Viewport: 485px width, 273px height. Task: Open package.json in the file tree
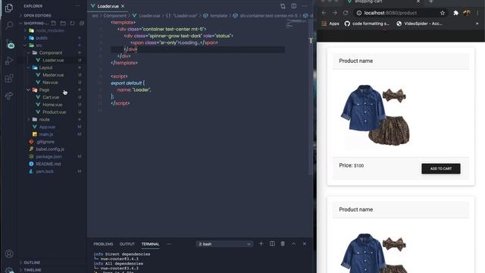coord(48,157)
